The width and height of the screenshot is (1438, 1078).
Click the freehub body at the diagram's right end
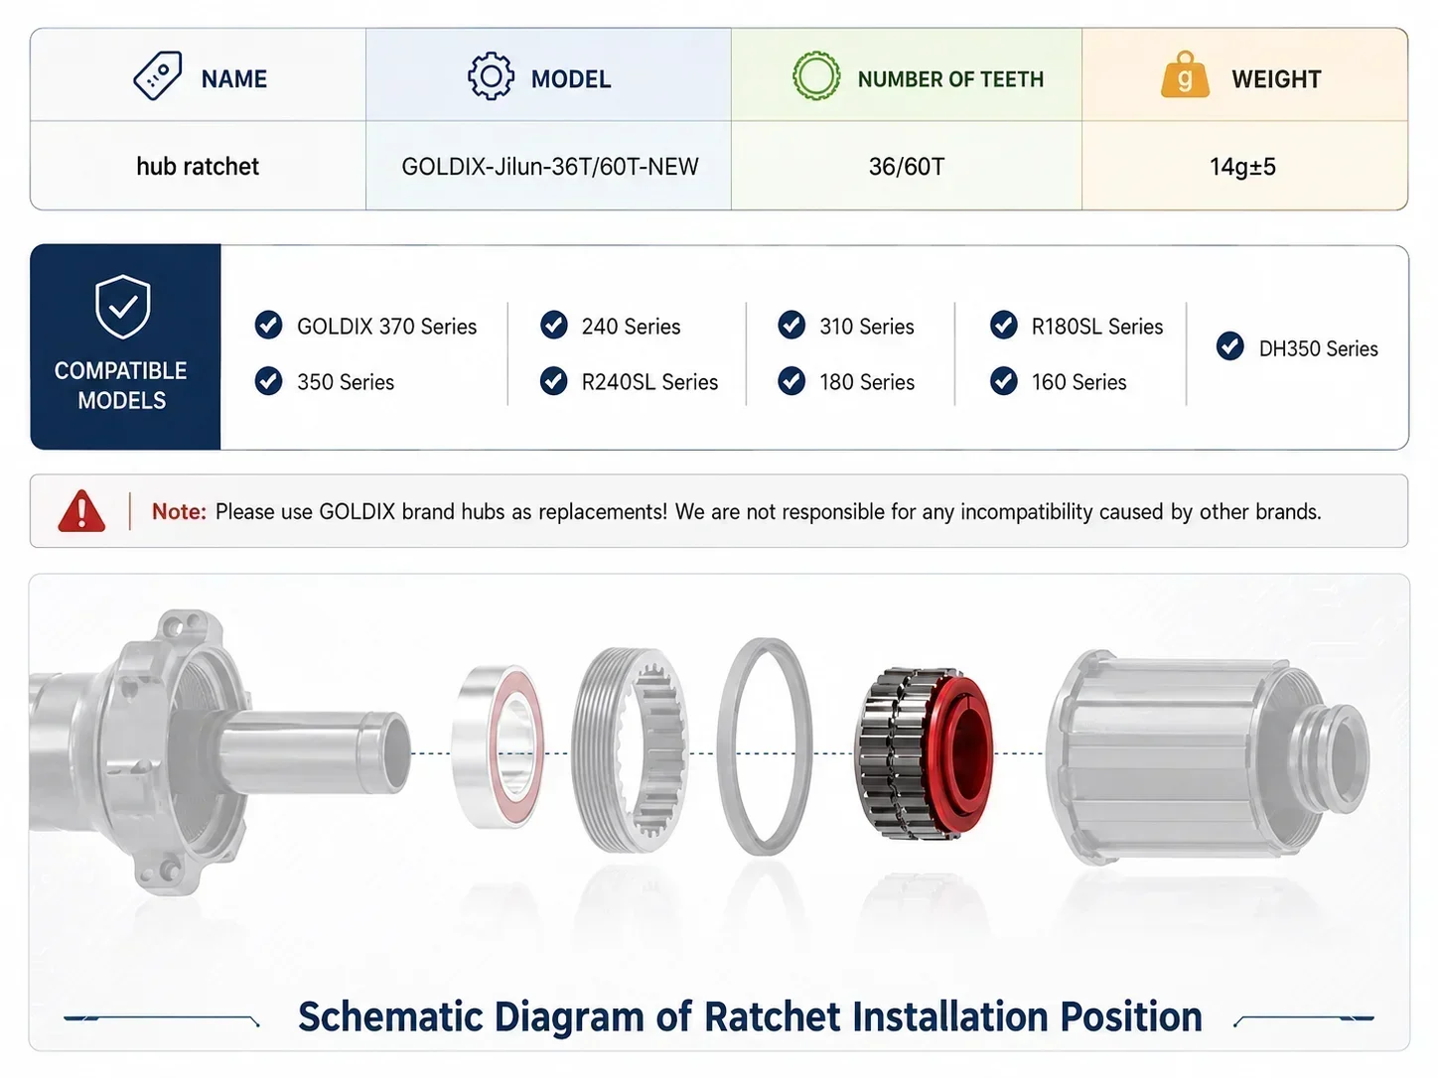pyautogui.click(x=1208, y=756)
